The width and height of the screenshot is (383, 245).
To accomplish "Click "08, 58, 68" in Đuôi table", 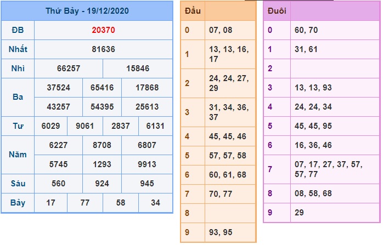I will [313, 193].
